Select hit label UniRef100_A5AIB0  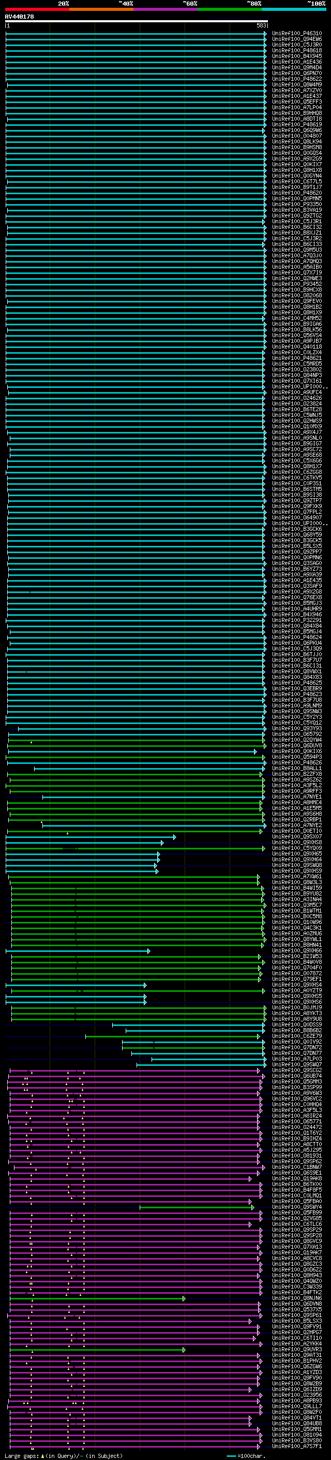(x=297, y=266)
